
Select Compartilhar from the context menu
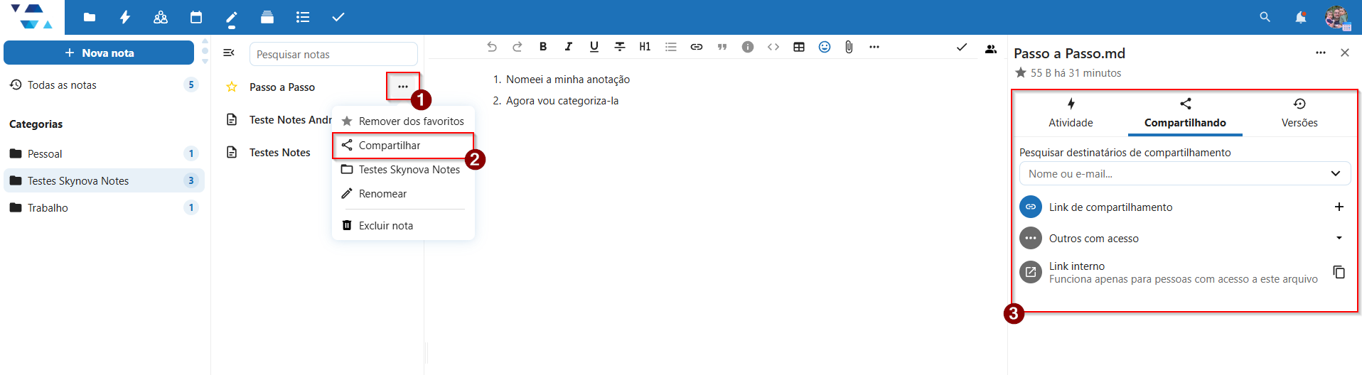[x=390, y=146]
